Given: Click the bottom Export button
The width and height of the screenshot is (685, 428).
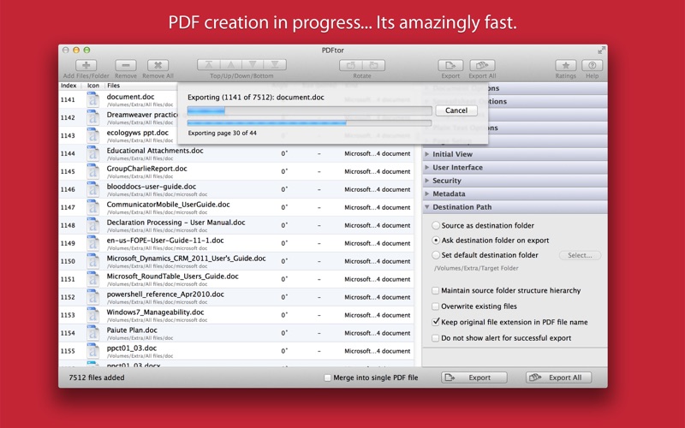Looking at the screenshot, I should (474, 377).
